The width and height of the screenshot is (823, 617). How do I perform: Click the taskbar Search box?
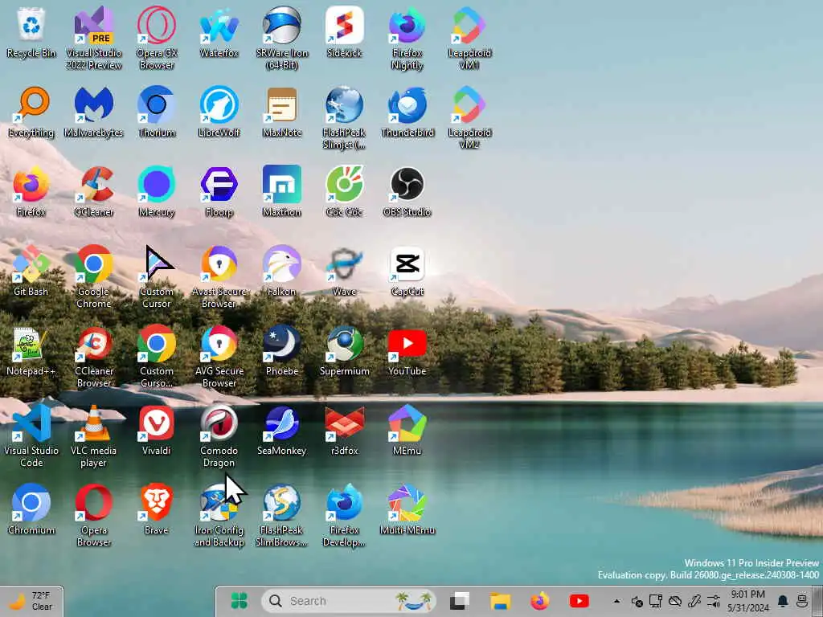click(x=349, y=601)
